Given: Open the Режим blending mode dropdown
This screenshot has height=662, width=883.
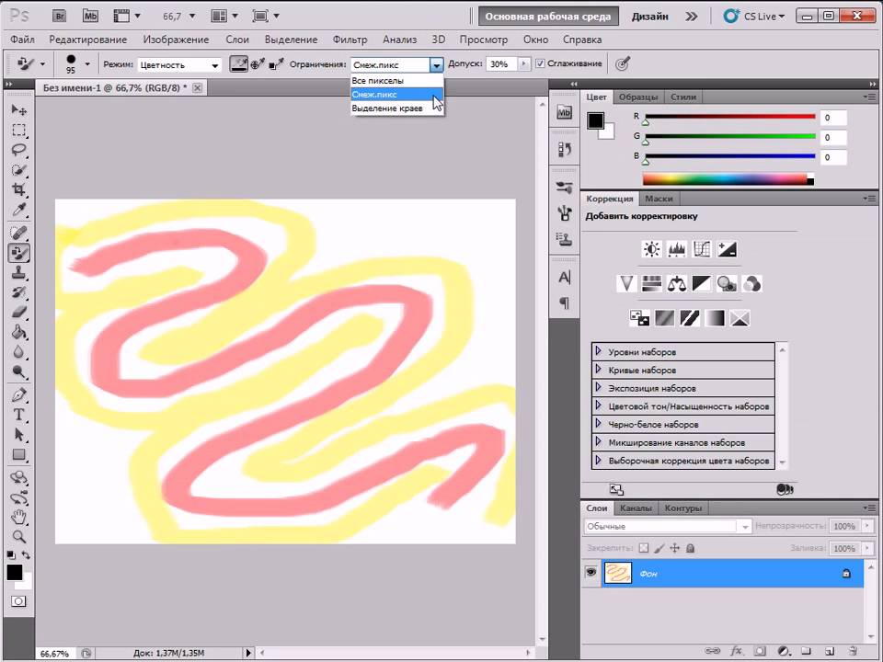Looking at the screenshot, I should point(178,65).
